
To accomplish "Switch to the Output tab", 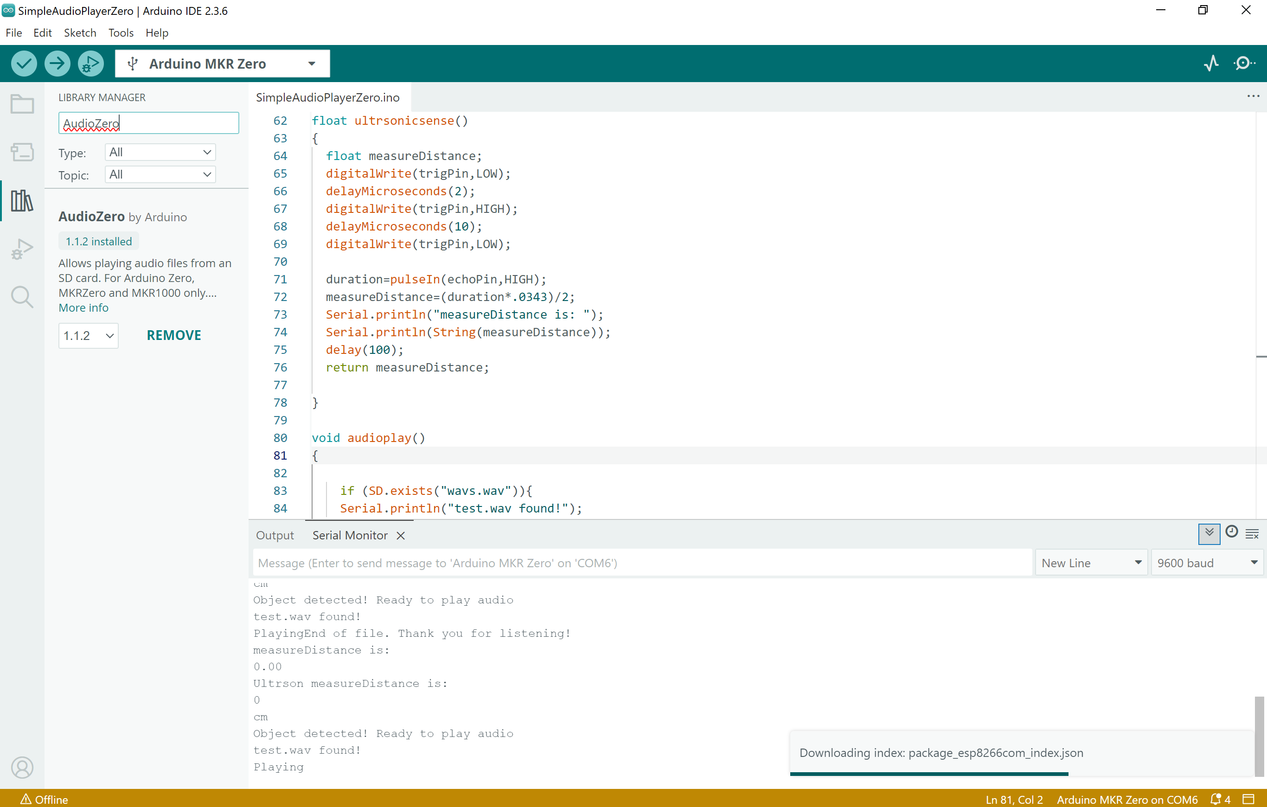I will coord(275,535).
